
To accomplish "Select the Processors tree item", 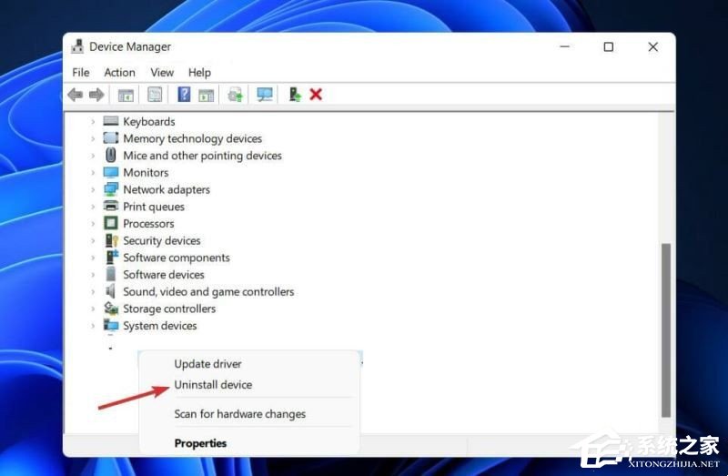I will (x=148, y=224).
